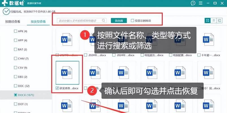Screen dimensions: 227x113
Task: Uncheck the 获奖感言...docx file checkbox
Action: point(57,88)
